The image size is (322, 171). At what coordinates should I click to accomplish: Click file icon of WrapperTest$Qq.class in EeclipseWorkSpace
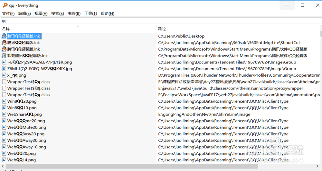click(x=4, y=95)
